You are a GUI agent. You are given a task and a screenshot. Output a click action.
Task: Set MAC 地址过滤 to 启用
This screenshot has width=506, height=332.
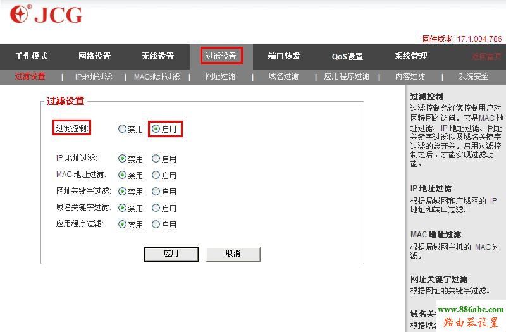click(156, 175)
